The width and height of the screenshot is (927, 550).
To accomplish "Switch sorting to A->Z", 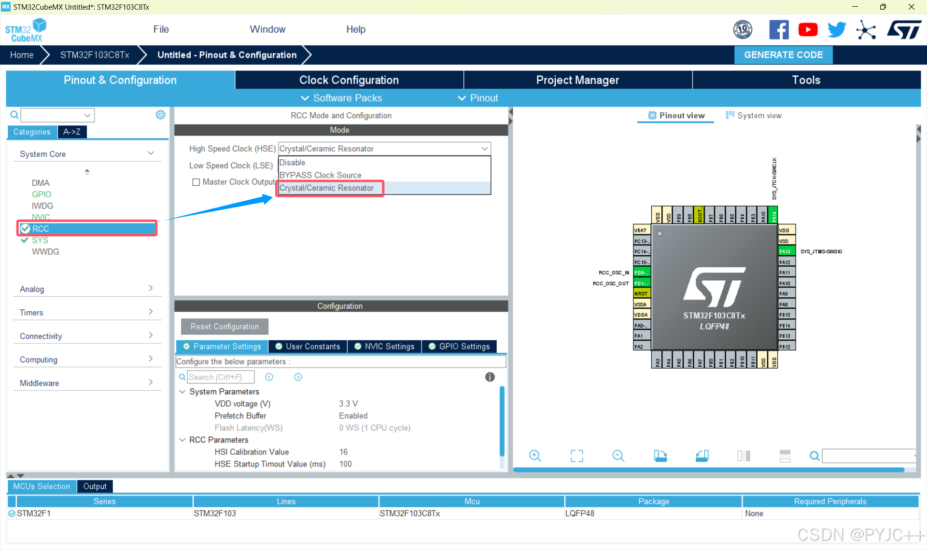I will (72, 132).
